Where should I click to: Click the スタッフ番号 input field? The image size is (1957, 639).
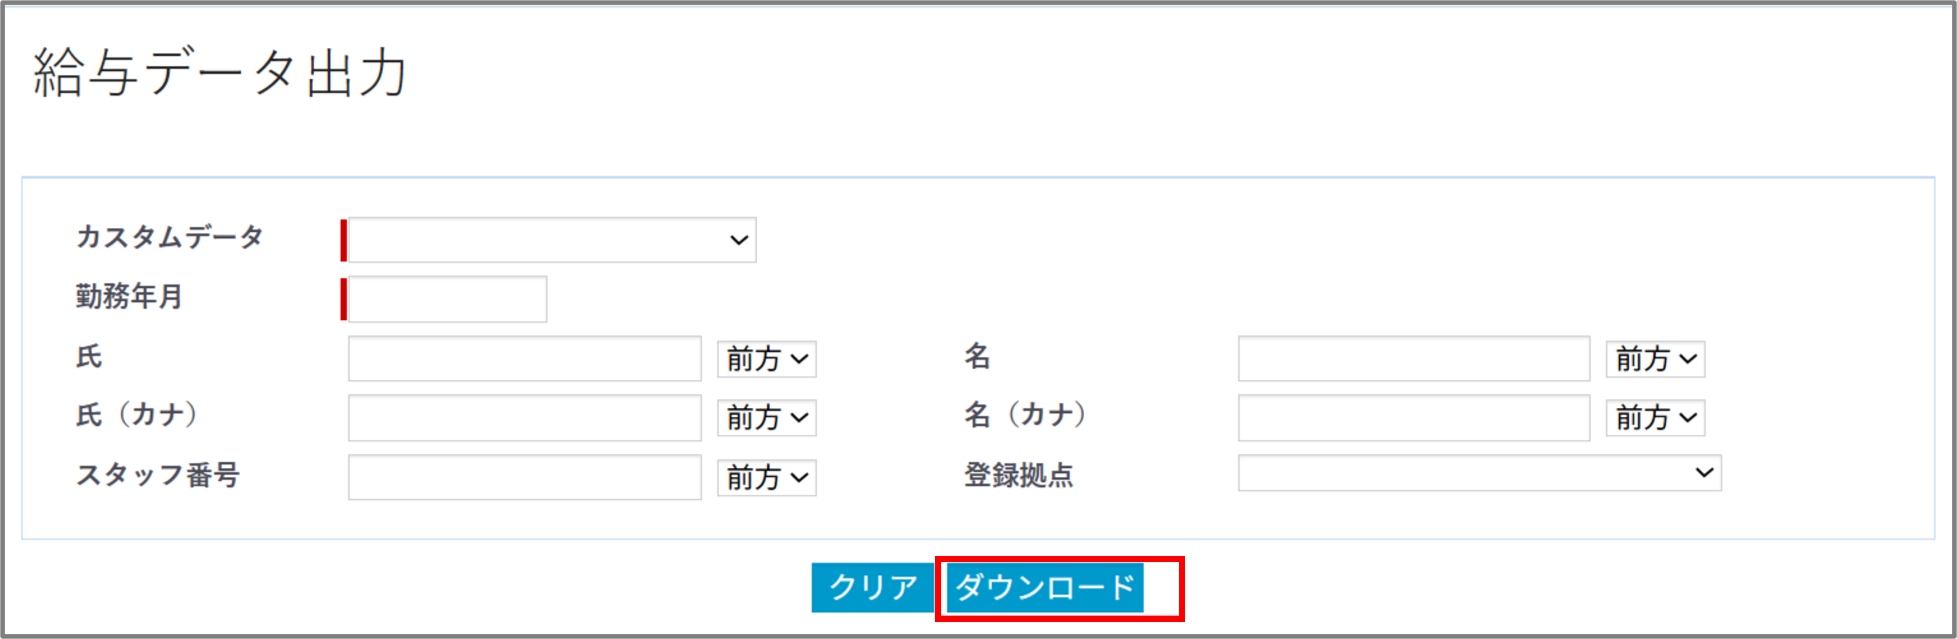click(x=524, y=477)
